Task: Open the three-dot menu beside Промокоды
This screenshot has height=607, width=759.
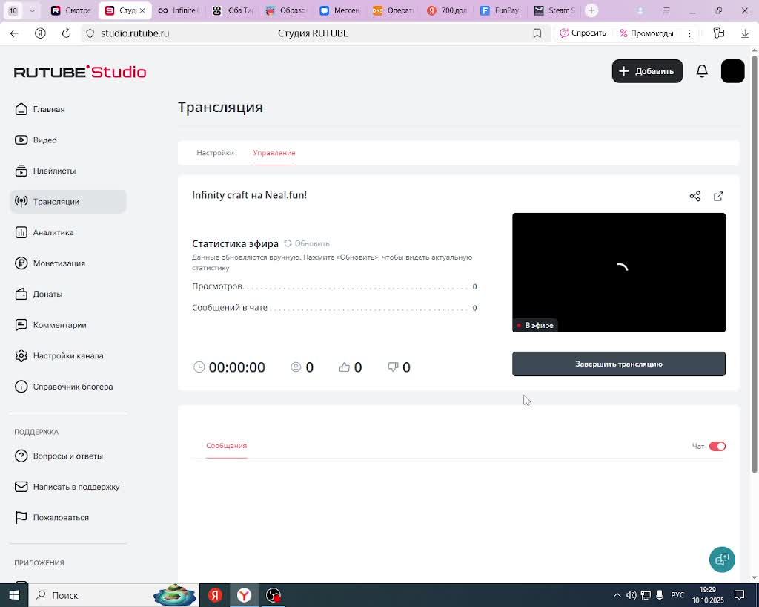Action: (689, 33)
